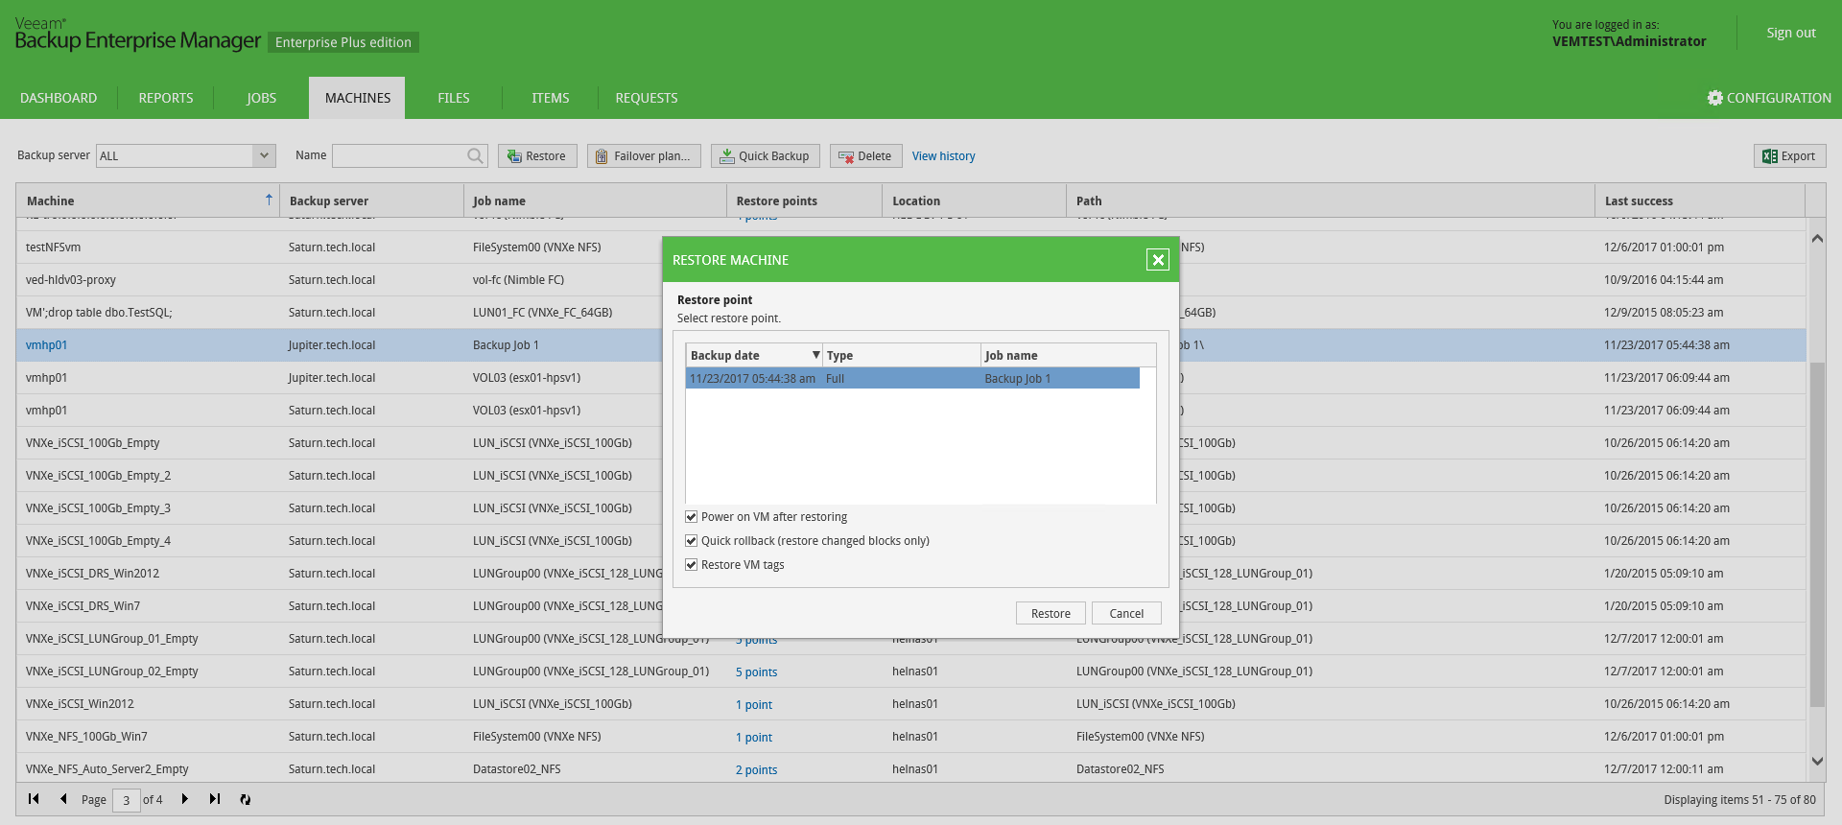Screen dimensions: 1842x825
Task: Select VNXe_NFS_Auto_Server2_Empty row
Action: click(x=911, y=769)
